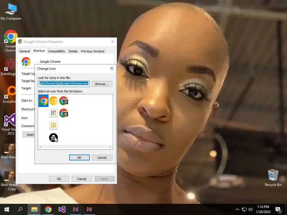The width and height of the screenshot is (287, 215).
Task: Click OK in Change Icon dialog
Action: (79, 157)
